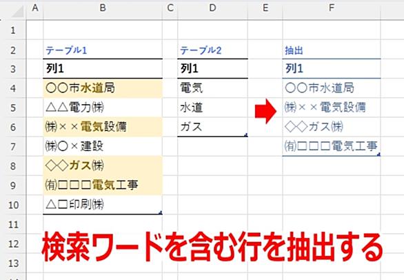Click the テーブル1 label cell
This screenshot has width=404, height=280.
click(103, 50)
